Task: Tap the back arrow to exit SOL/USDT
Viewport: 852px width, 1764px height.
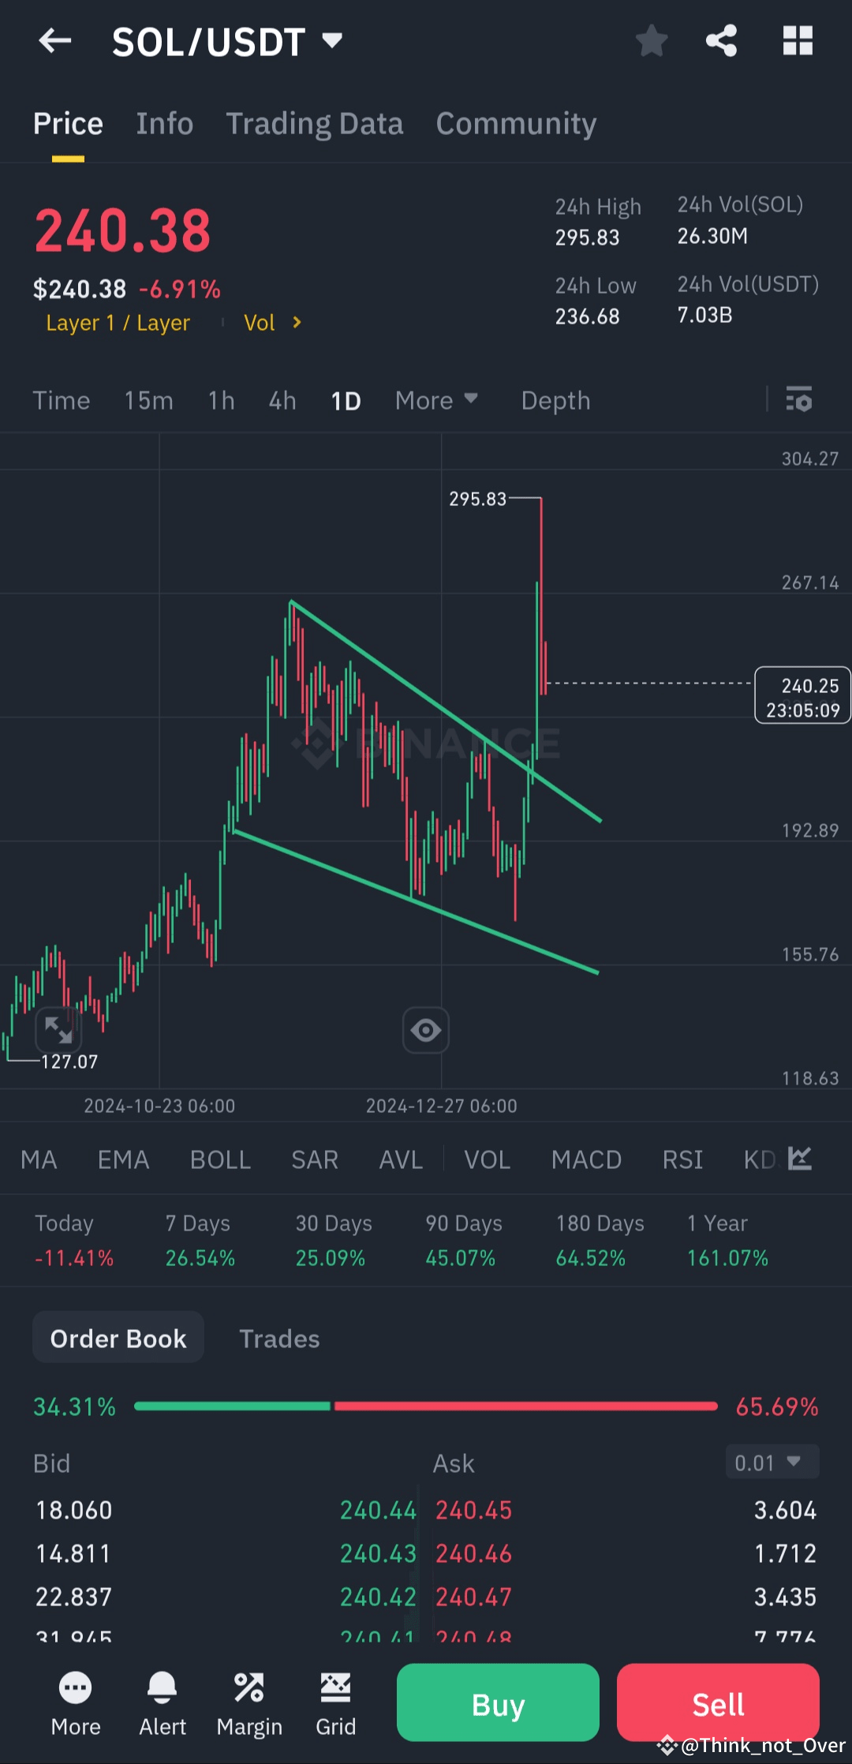Action: pos(54,41)
